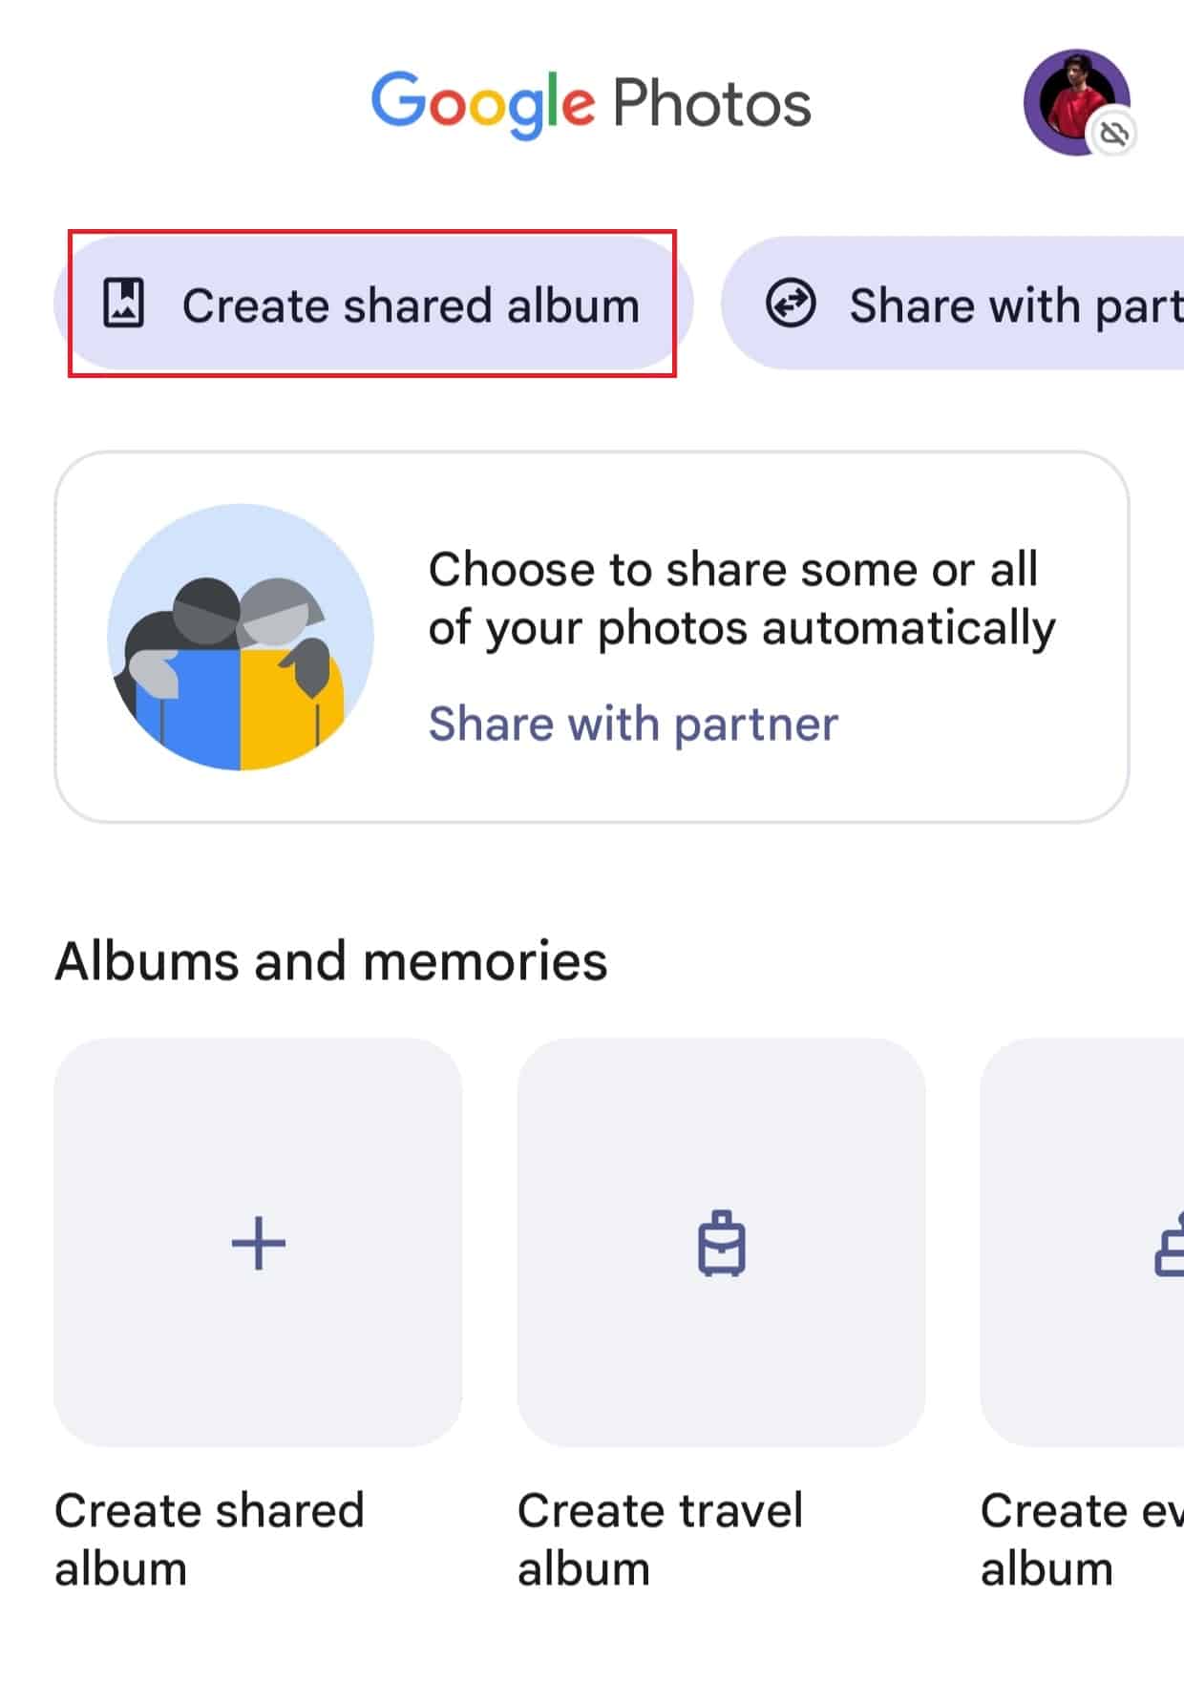Click the partner sharing arrows icon
Viewport: 1184px width, 1681px height.
pos(792,304)
